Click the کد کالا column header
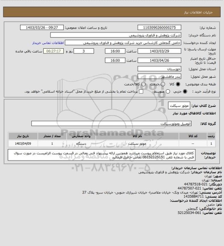224x246 pixels. [x=193, y=136]
